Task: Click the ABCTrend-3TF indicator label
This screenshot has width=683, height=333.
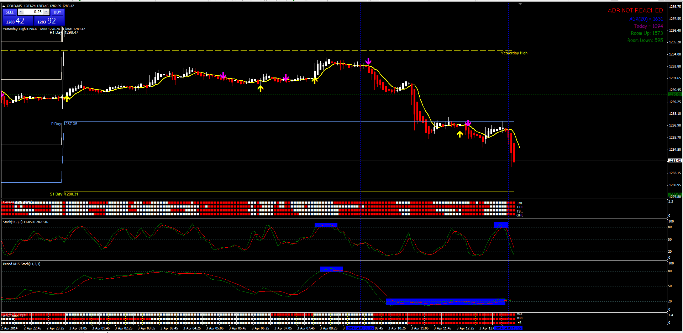Action: coord(14,316)
